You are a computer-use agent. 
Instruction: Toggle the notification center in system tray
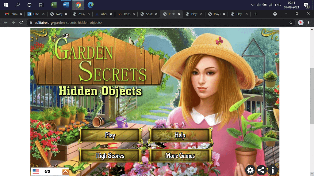click(x=307, y=5)
